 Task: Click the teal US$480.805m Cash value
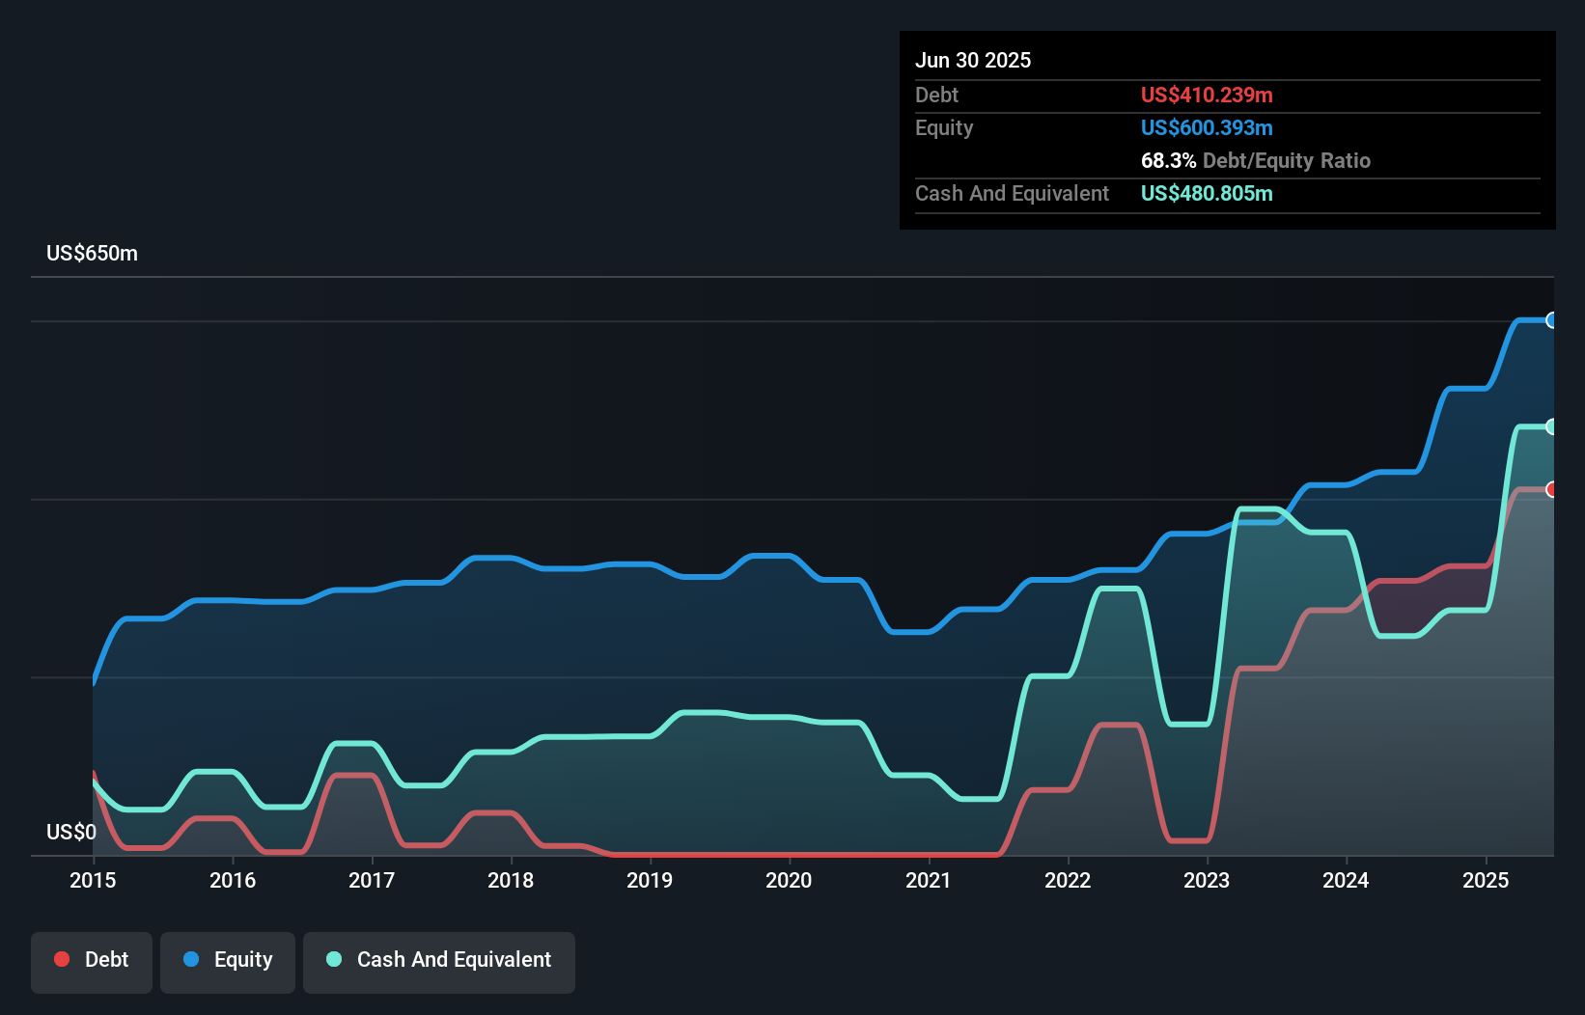click(x=1207, y=194)
